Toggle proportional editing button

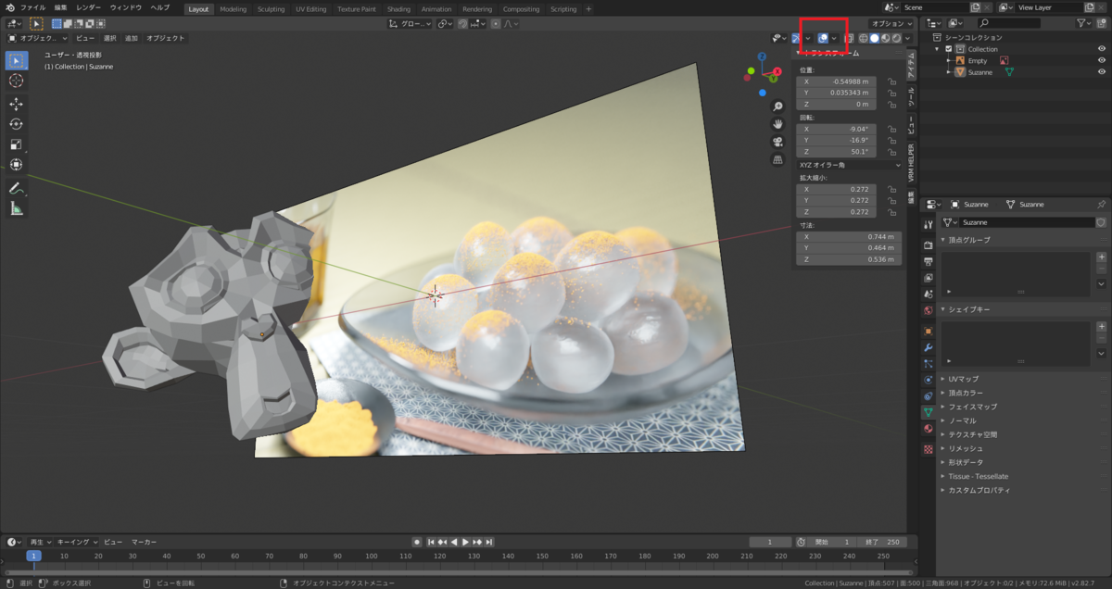(x=498, y=23)
